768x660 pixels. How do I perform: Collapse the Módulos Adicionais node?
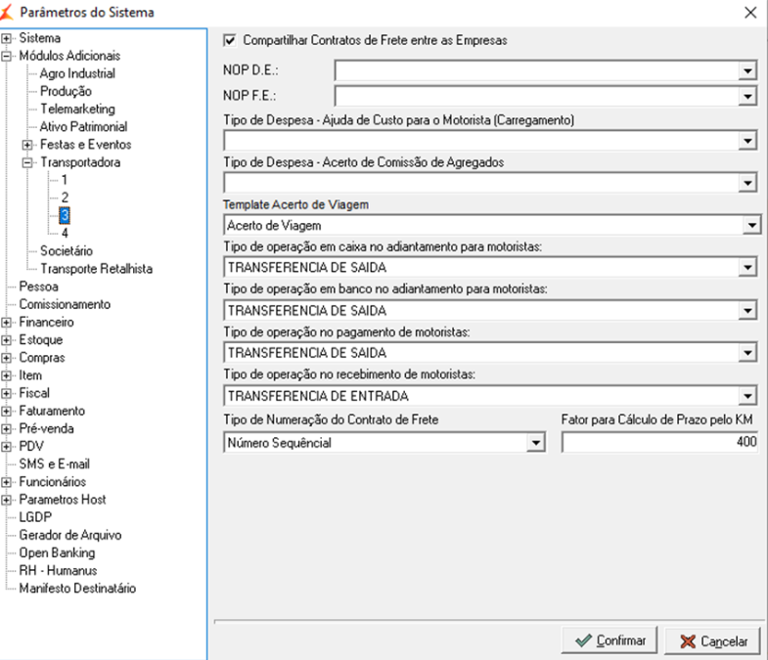7,56
